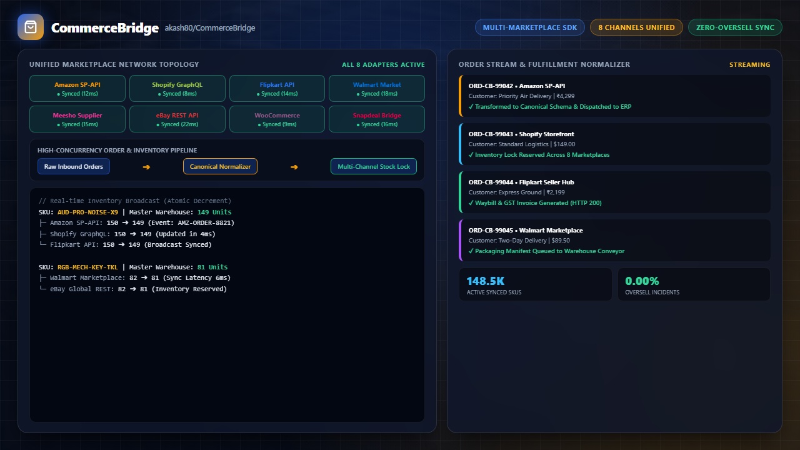Image resolution: width=800 pixels, height=450 pixels.
Task: Click the '149 Units' master warehouse value
Action: pyautogui.click(x=214, y=212)
